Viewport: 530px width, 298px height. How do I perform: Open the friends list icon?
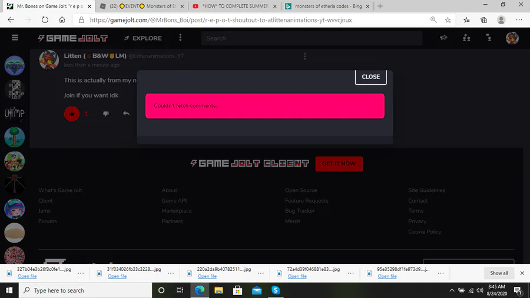466,38
